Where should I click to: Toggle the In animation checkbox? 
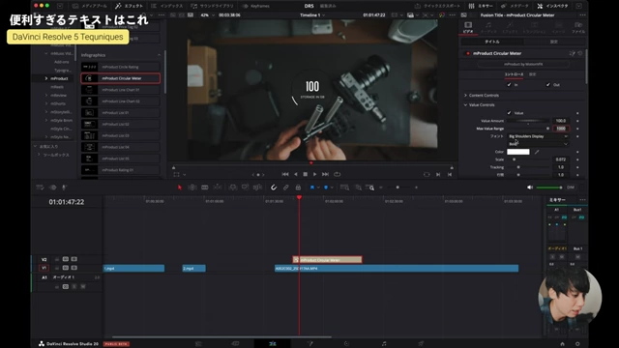coord(509,85)
